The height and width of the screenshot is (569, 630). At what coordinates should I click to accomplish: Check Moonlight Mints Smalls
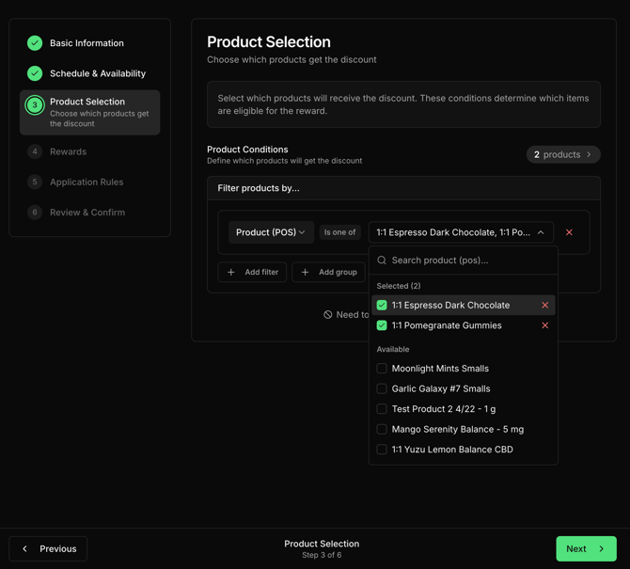pyautogui.click(x=382, y=369)
